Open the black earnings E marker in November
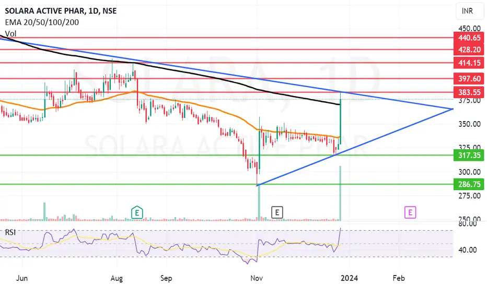Screen dimensions: 487x287 click(x=277, y=212)
